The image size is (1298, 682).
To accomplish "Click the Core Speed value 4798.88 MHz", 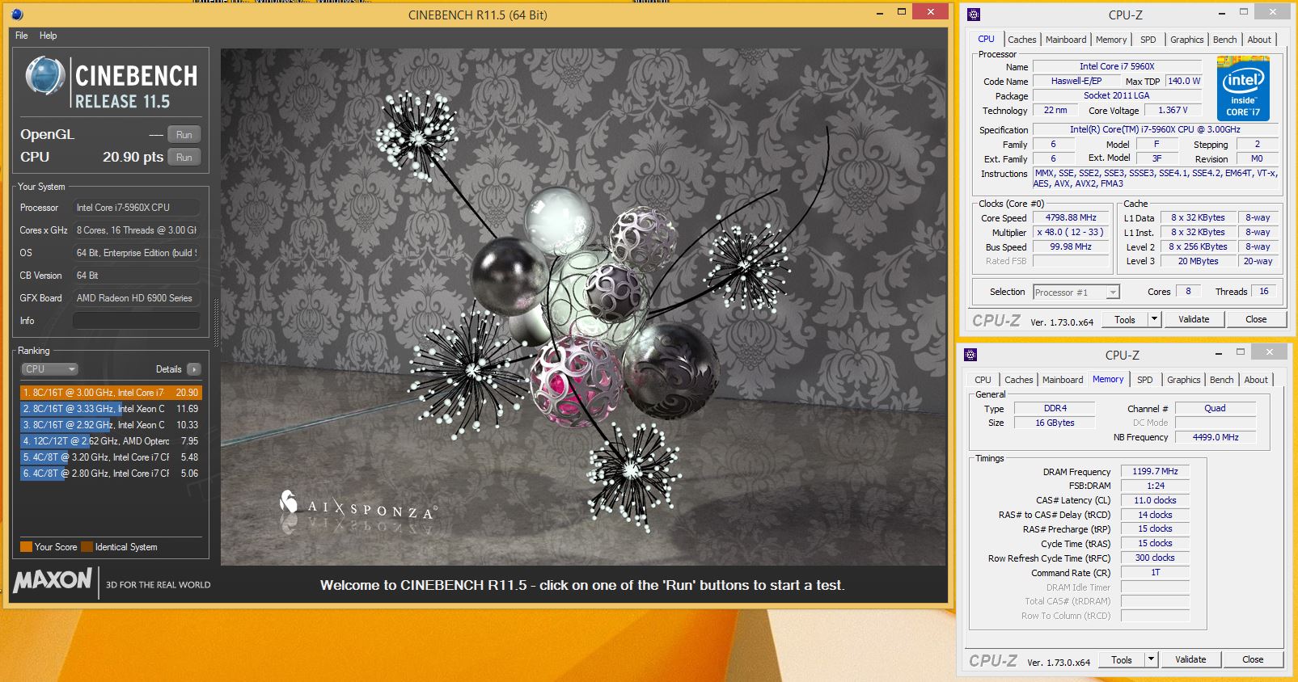I will click(1071, 218).
